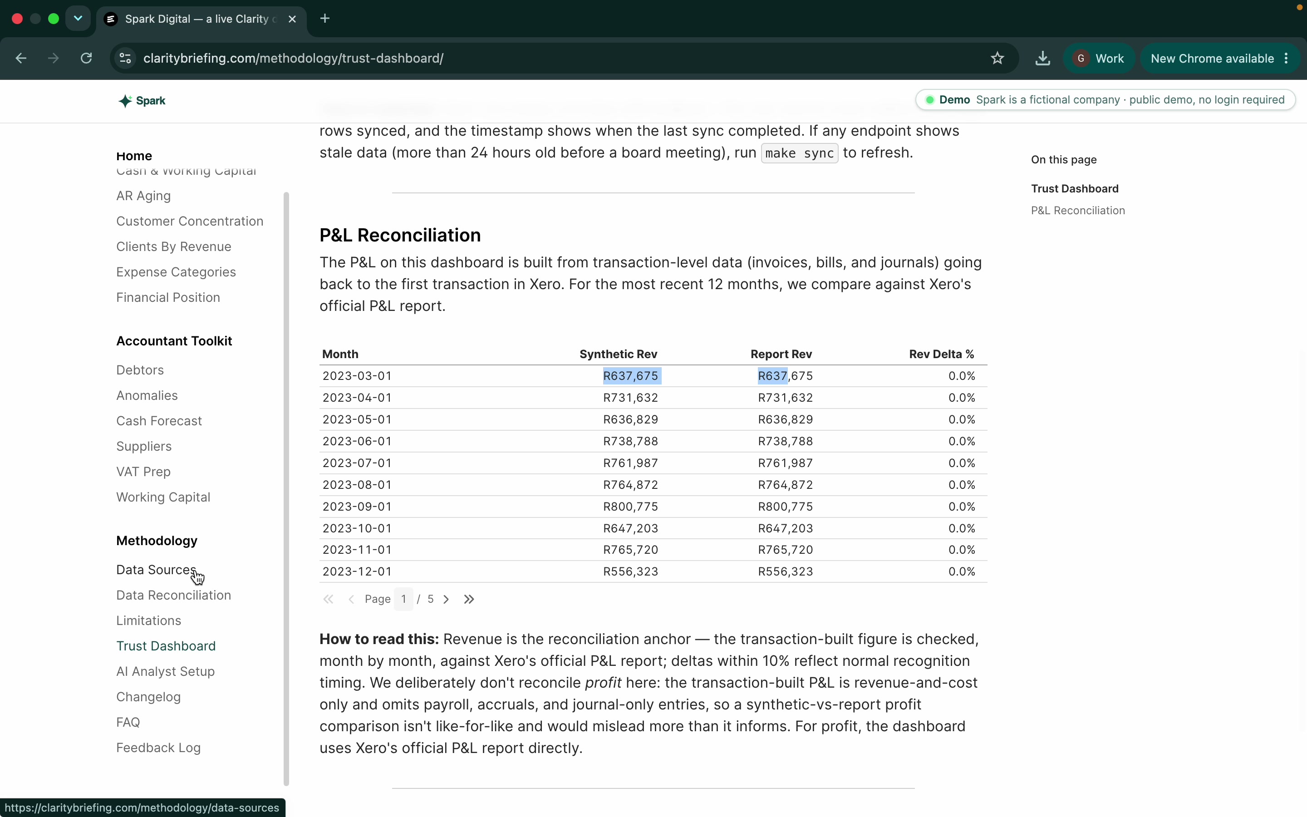The height and width of the screenshot is (817, 1307).
Task: Click the browser forward arrow
Action: [x=53, y=59]
